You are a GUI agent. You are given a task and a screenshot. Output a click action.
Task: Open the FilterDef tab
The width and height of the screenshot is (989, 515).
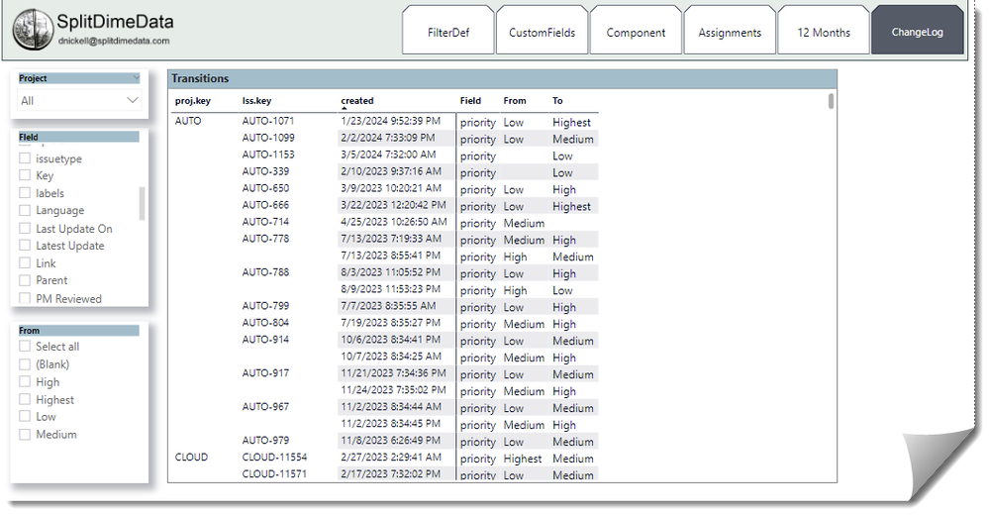(x=448, y=32)
